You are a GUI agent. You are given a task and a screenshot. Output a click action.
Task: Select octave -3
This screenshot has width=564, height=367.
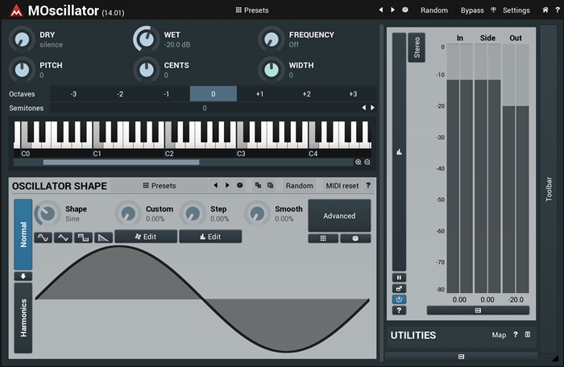click(x=73, y=94)
